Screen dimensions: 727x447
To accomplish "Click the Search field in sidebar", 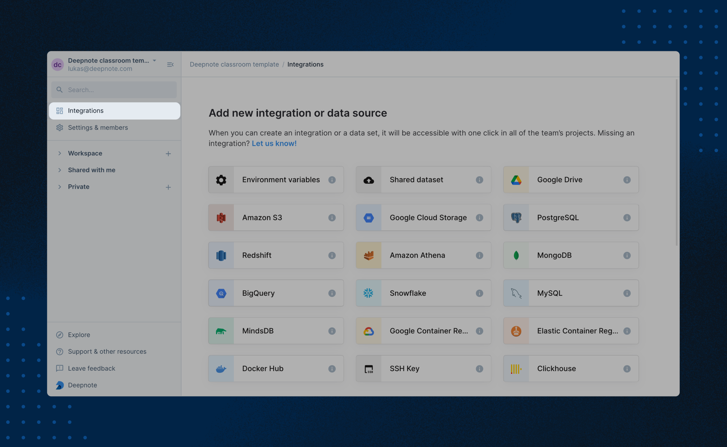I will [x=114, y=90].
